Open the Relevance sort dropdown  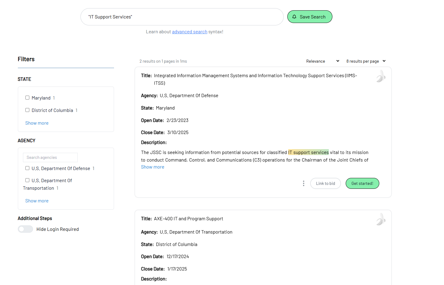click(323, 61)
